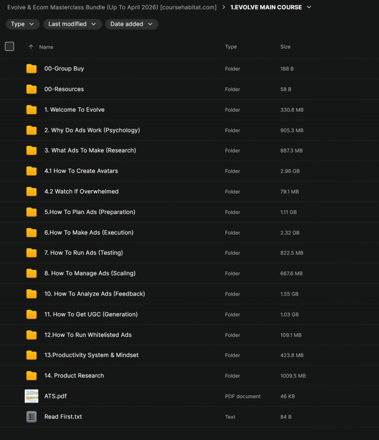Click the sort arrow beside Name column

pyautogui.click(x=30, y=47)
